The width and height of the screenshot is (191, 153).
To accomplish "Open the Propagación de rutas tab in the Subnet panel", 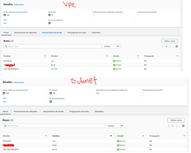I will coord(79,112).
